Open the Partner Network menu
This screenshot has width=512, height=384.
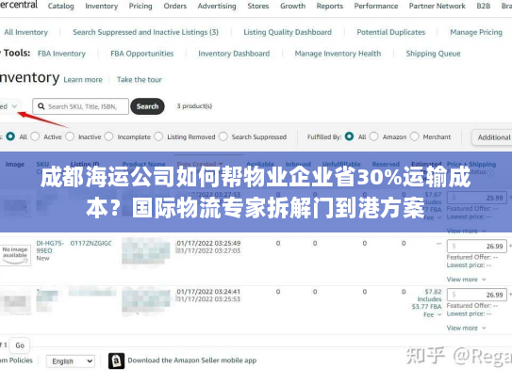point(438,7)
